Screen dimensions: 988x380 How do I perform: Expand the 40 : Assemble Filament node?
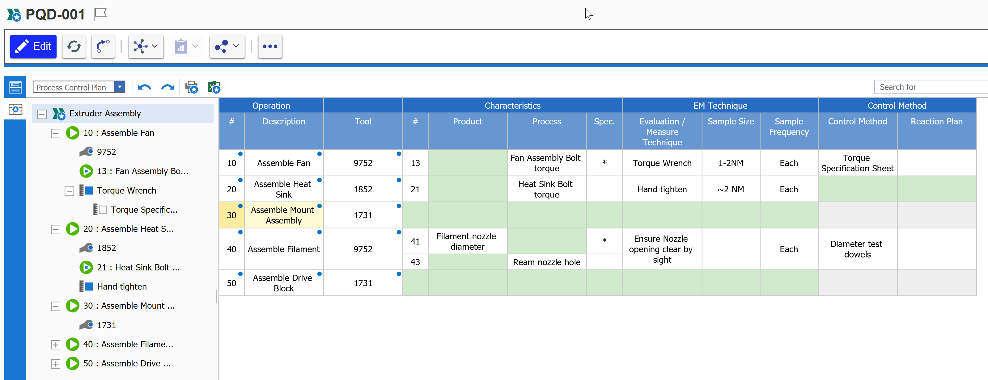[x=56, y=345]
